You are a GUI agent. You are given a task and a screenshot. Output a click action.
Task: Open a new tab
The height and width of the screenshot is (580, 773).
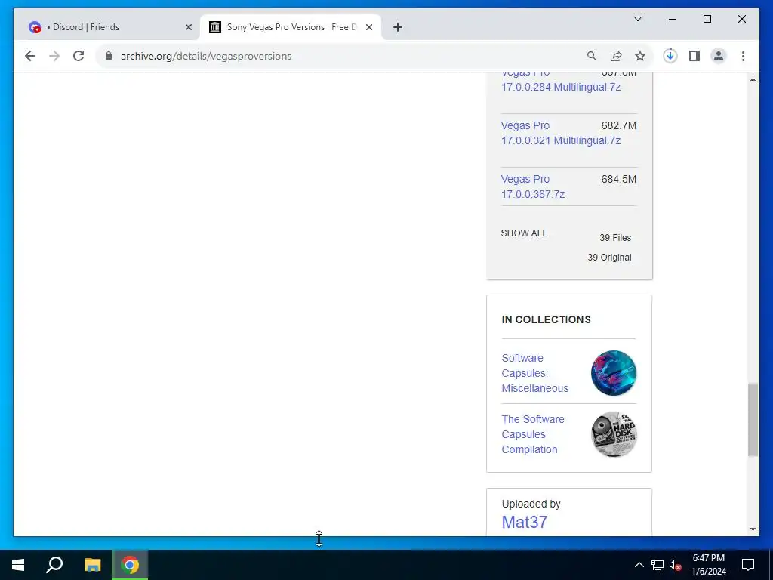pos(398,27)
